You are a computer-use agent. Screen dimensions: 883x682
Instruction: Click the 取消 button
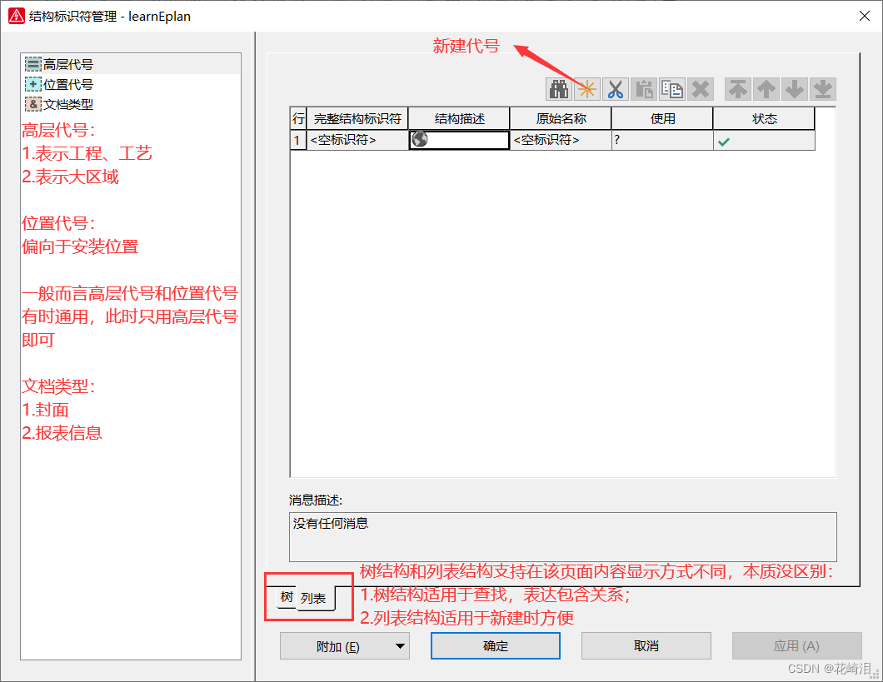click(646, 646)
